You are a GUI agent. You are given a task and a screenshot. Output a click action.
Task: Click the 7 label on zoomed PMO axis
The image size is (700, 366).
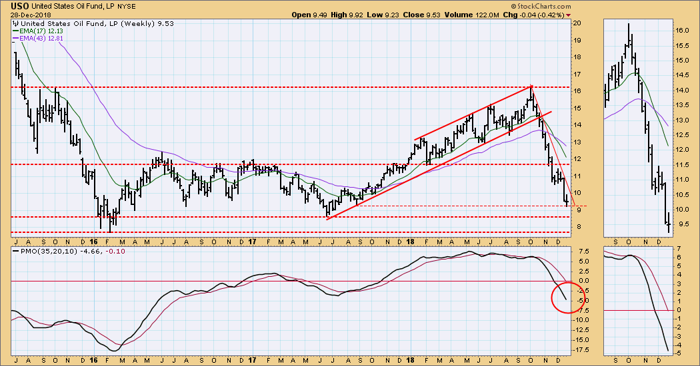pos(679,249)
